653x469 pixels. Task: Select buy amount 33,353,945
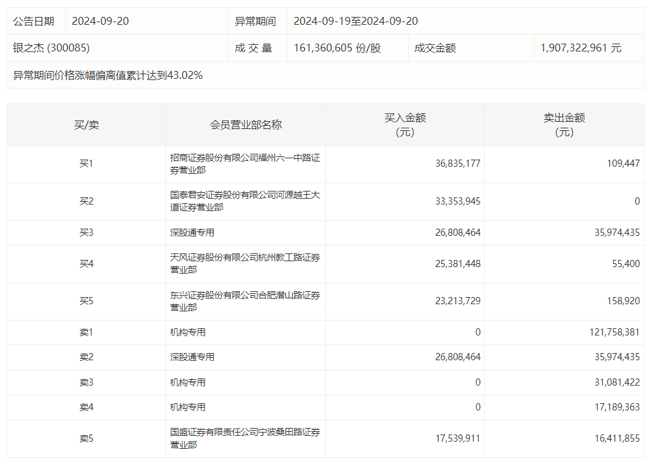point(457,201)
